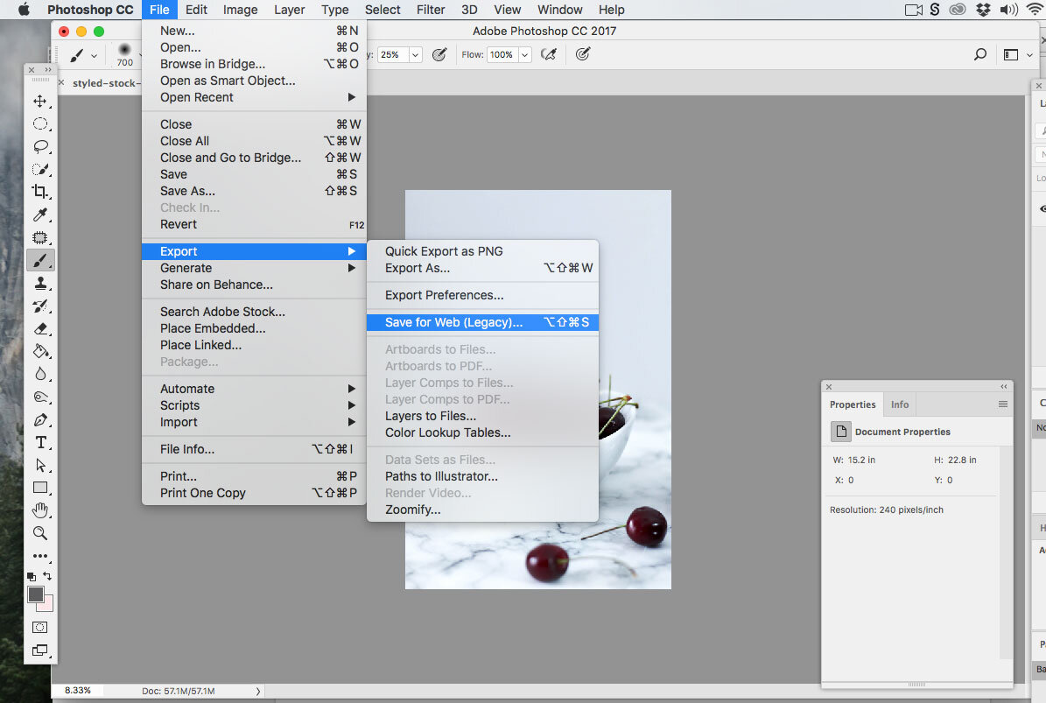Viewport: 1046px width, 703px height.
Task: Expand the Generate submenu
Action: [x=352, y=268]
